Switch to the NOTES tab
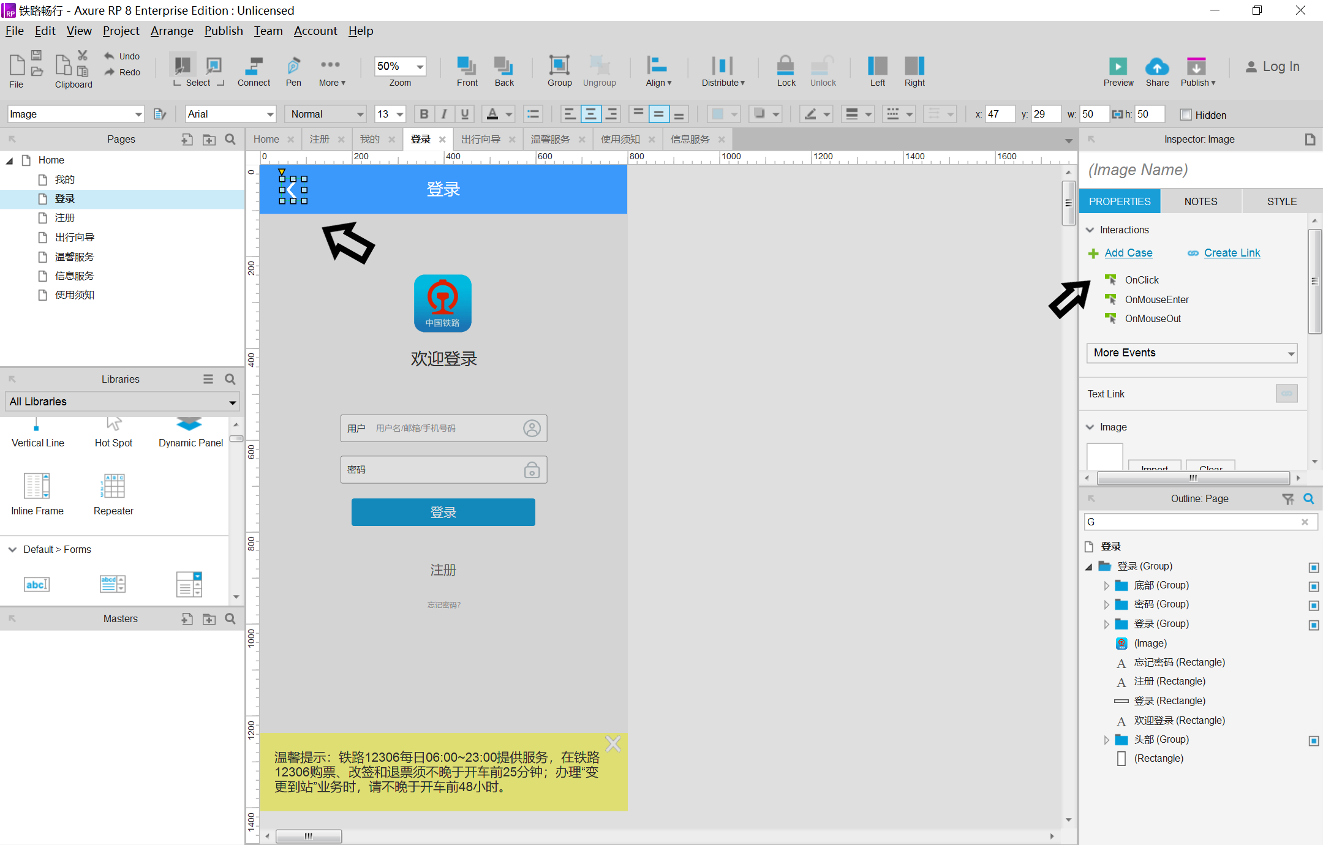 (1200, 201)
